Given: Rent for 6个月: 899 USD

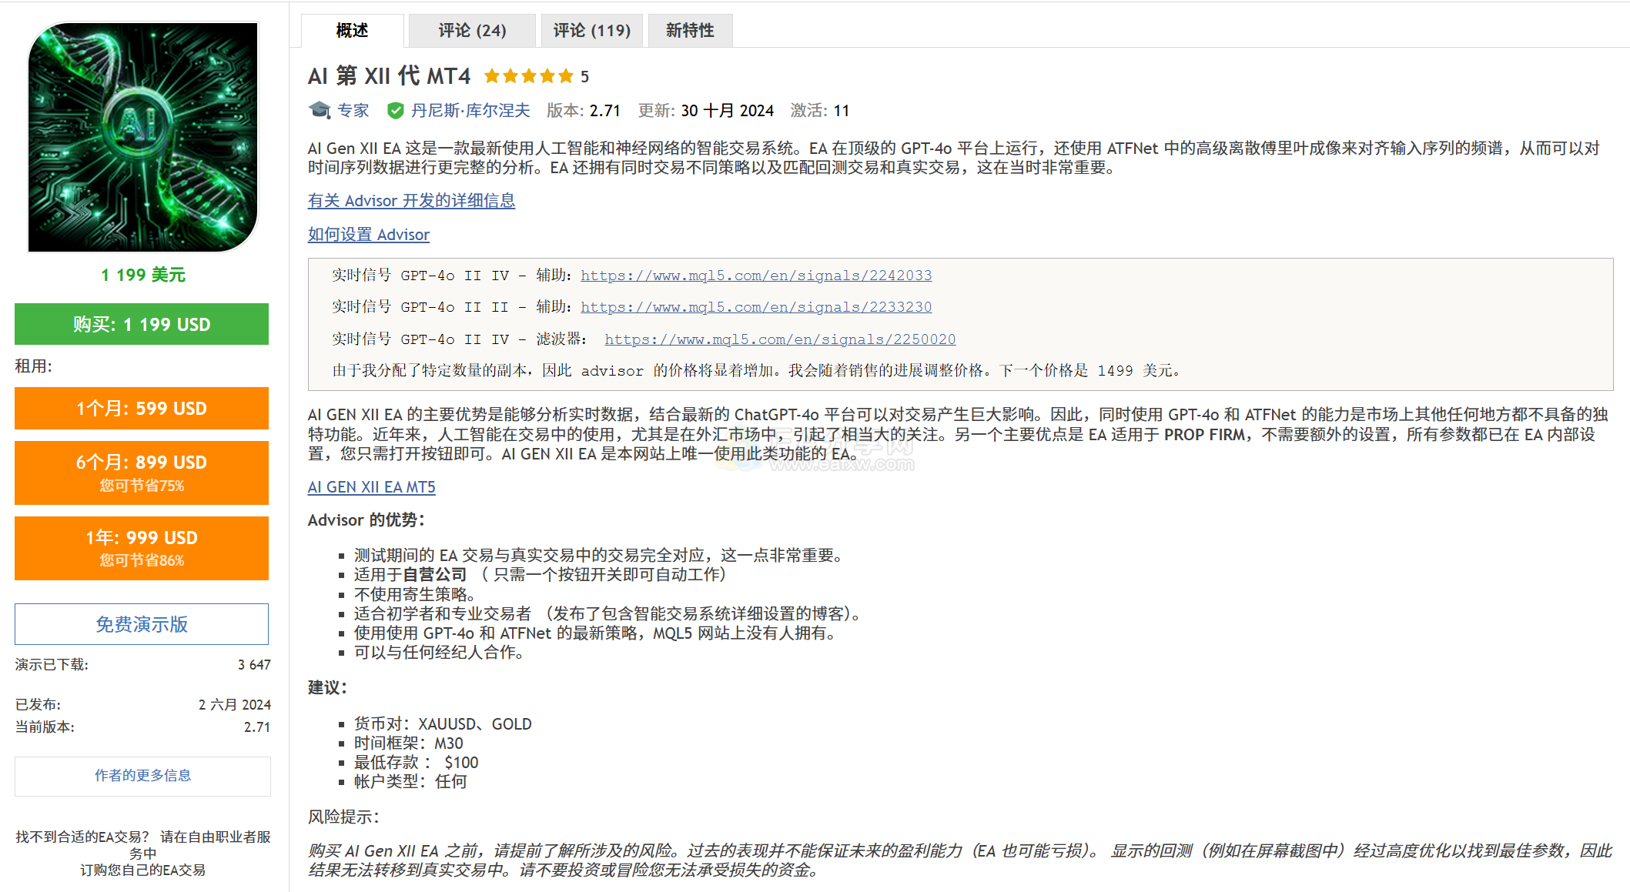Looking at the screenshot, I should (142, 473).
